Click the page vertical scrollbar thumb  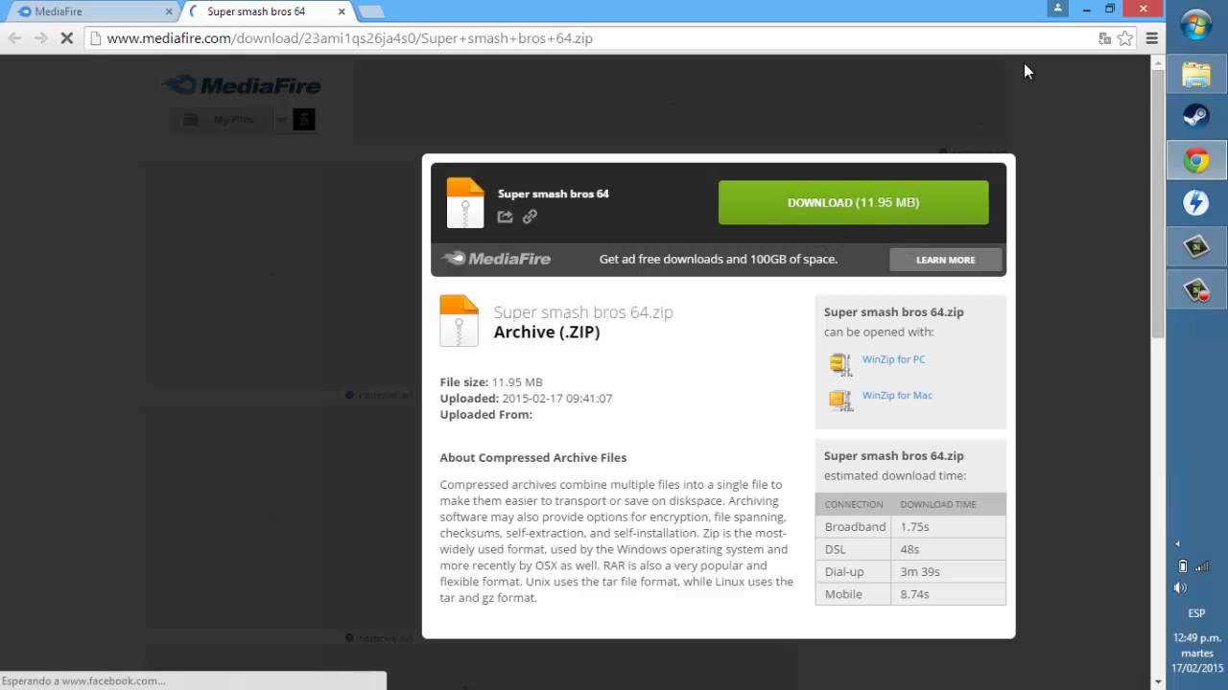(1158, 203)
